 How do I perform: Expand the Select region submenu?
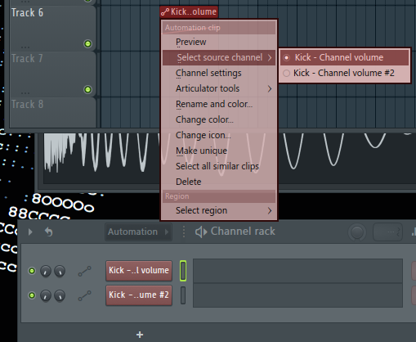(x=219, y=210)
